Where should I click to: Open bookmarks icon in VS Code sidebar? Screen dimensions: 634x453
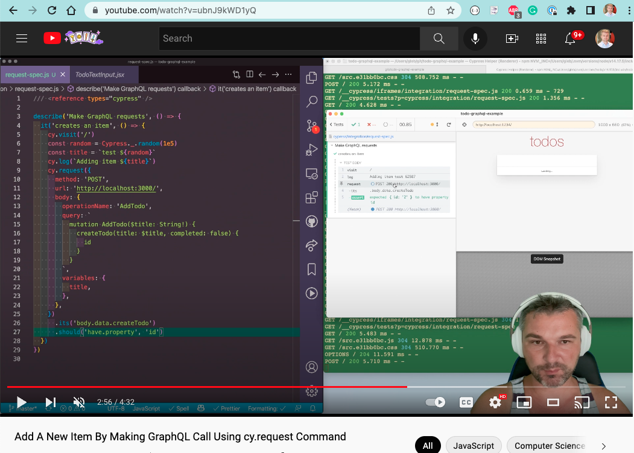click(x=311, y=270)
